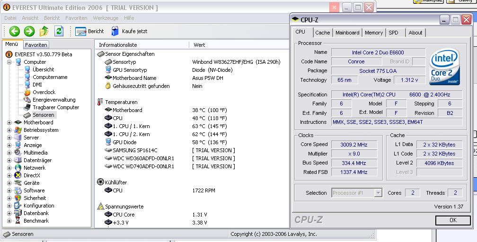The height and width of the screenshot is (242, 477).
Task: Click the OK button in CPU-Z
Action: point(453,220)
